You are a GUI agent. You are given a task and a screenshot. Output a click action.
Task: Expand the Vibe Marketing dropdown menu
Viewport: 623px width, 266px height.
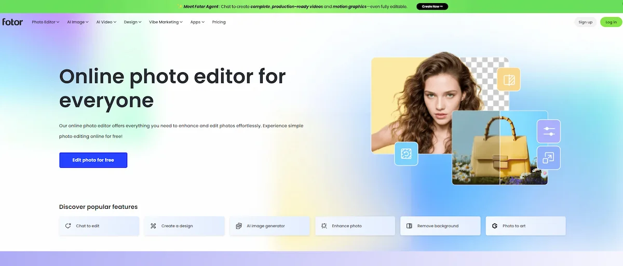[x=166, y=22]
